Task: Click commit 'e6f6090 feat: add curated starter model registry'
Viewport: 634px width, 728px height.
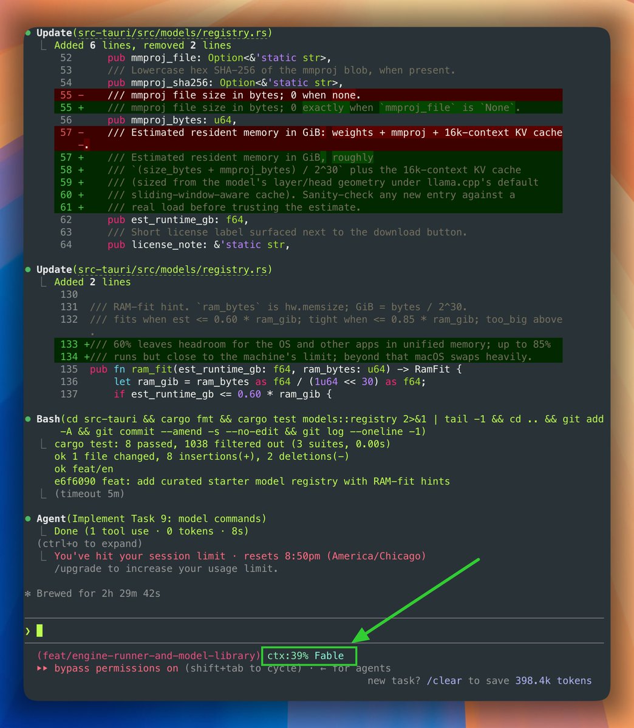Action: [252, 481]
